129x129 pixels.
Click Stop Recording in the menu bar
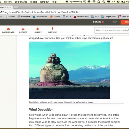tap(74, 2)
